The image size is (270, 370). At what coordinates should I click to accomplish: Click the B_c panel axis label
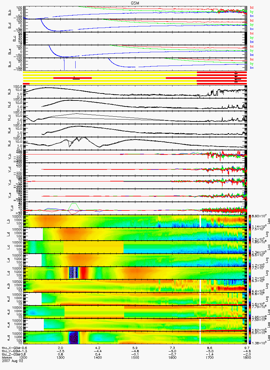14,39
